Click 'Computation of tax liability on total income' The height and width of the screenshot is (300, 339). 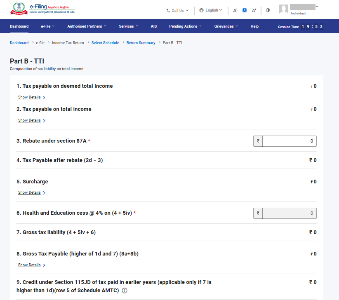pyautogui.click(x=47, y=69)
